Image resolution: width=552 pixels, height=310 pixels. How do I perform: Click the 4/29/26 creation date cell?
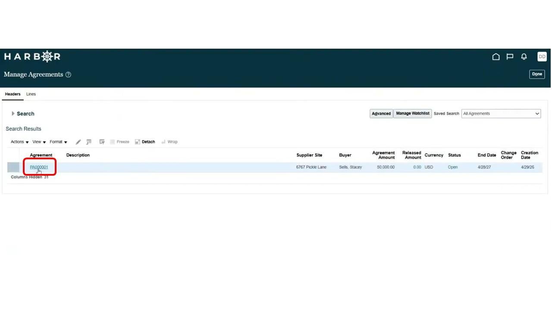527,167
